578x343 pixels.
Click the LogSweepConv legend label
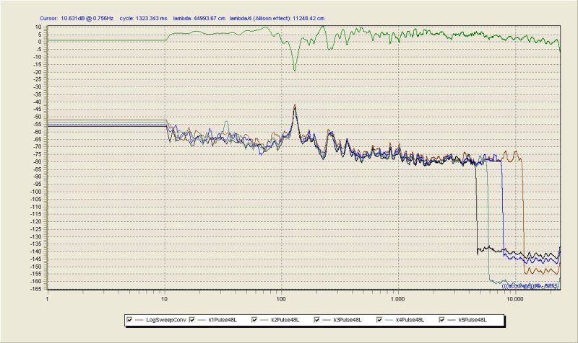click(x=166, y=320)
